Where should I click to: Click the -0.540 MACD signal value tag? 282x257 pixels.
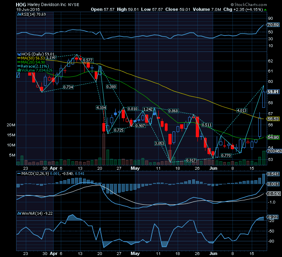(274, 193)
